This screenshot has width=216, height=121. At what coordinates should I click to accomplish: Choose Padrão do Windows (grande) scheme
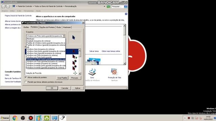(46, 45)
